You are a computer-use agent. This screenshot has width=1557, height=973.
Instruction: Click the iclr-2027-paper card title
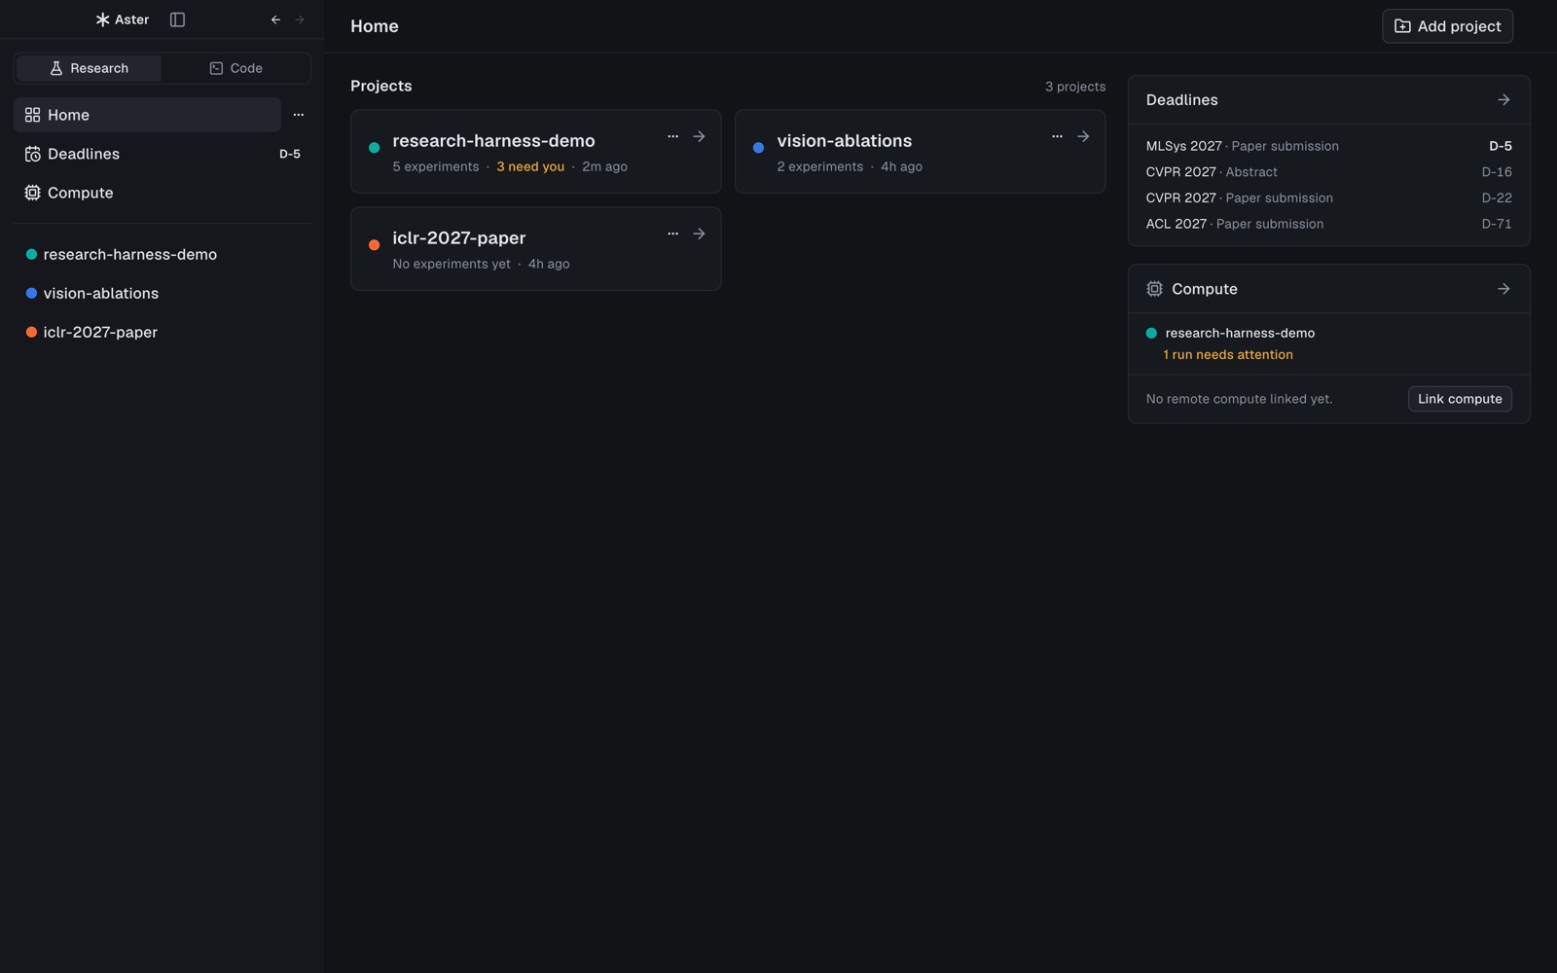tap(458, 238)
